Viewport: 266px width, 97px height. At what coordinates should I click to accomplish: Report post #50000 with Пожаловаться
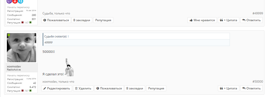(x=109, y=88)
